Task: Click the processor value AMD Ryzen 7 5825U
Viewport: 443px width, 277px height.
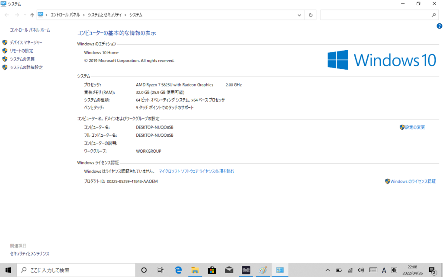Action: [x=175, y=85]
